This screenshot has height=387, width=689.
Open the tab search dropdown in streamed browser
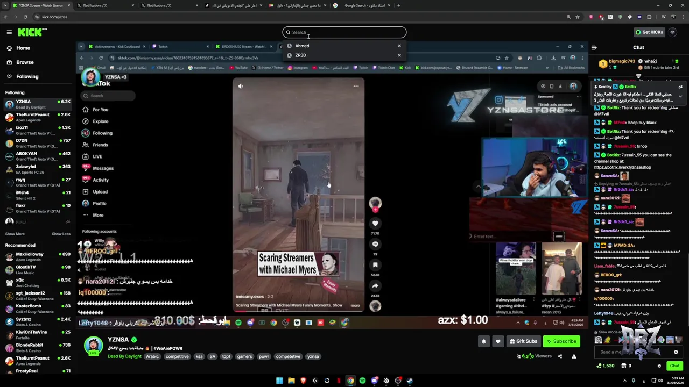[x=81, y=47]
